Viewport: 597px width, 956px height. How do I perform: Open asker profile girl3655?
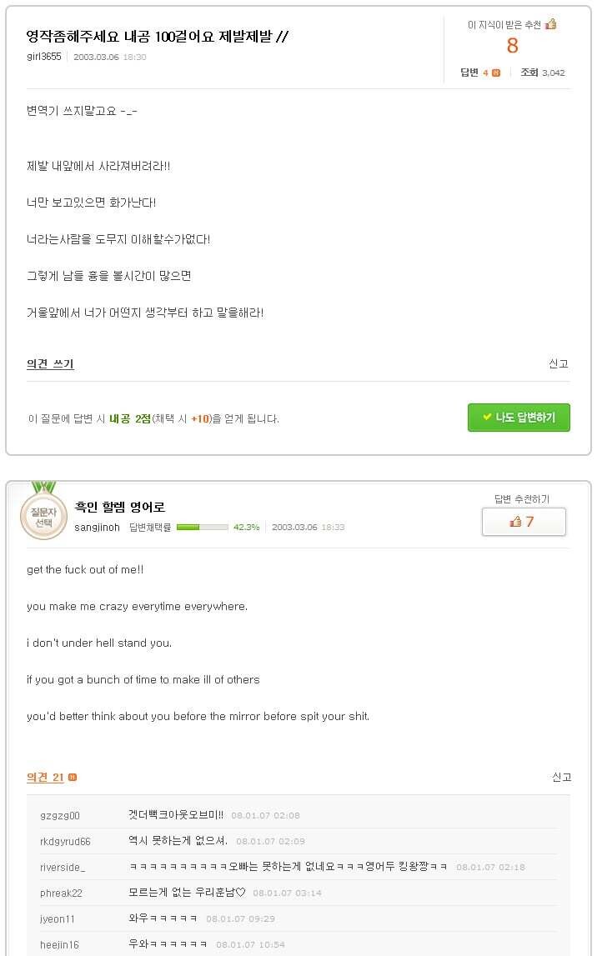pyautogui.click(x=43, y=57)
